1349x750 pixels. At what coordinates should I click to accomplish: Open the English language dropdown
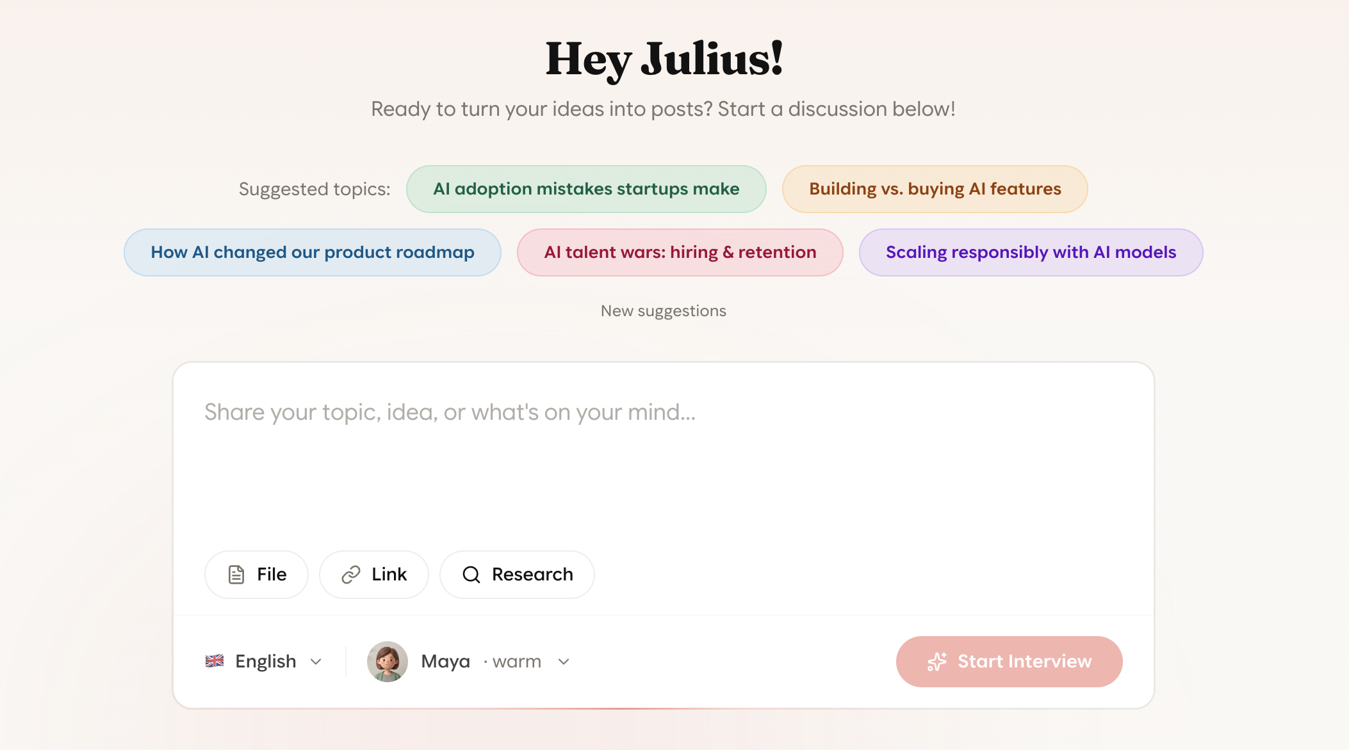pyautogui.click(x=264, y=661)
